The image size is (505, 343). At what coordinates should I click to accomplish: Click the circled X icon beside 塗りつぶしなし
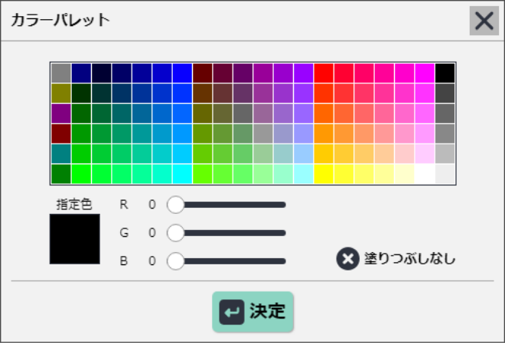[348, 259]
